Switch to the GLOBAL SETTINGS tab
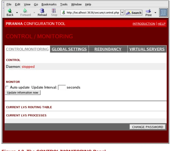This screenshot has height=151, width=170. (x=69, y=49)
